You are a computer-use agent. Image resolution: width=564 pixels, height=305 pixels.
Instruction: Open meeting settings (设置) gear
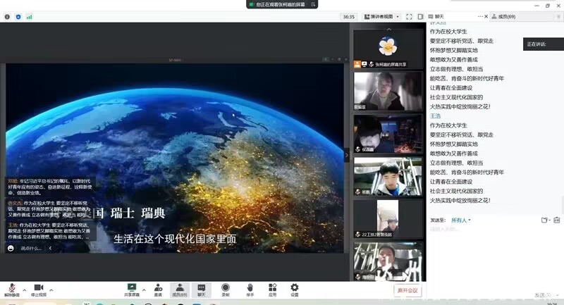[x=295, y=290]
